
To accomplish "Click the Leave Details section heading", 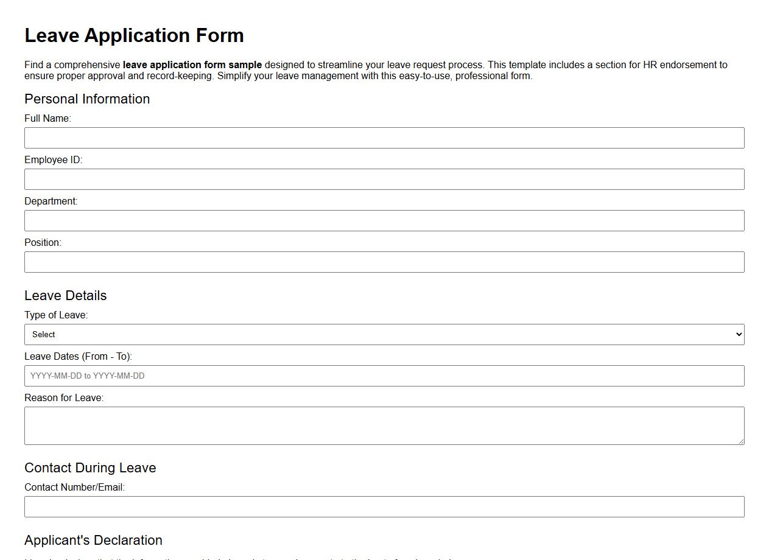I will click(x=65, y=295).
